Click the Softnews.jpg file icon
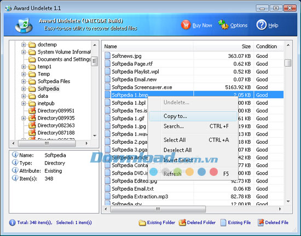301x236 pixels. pos(107,56)
